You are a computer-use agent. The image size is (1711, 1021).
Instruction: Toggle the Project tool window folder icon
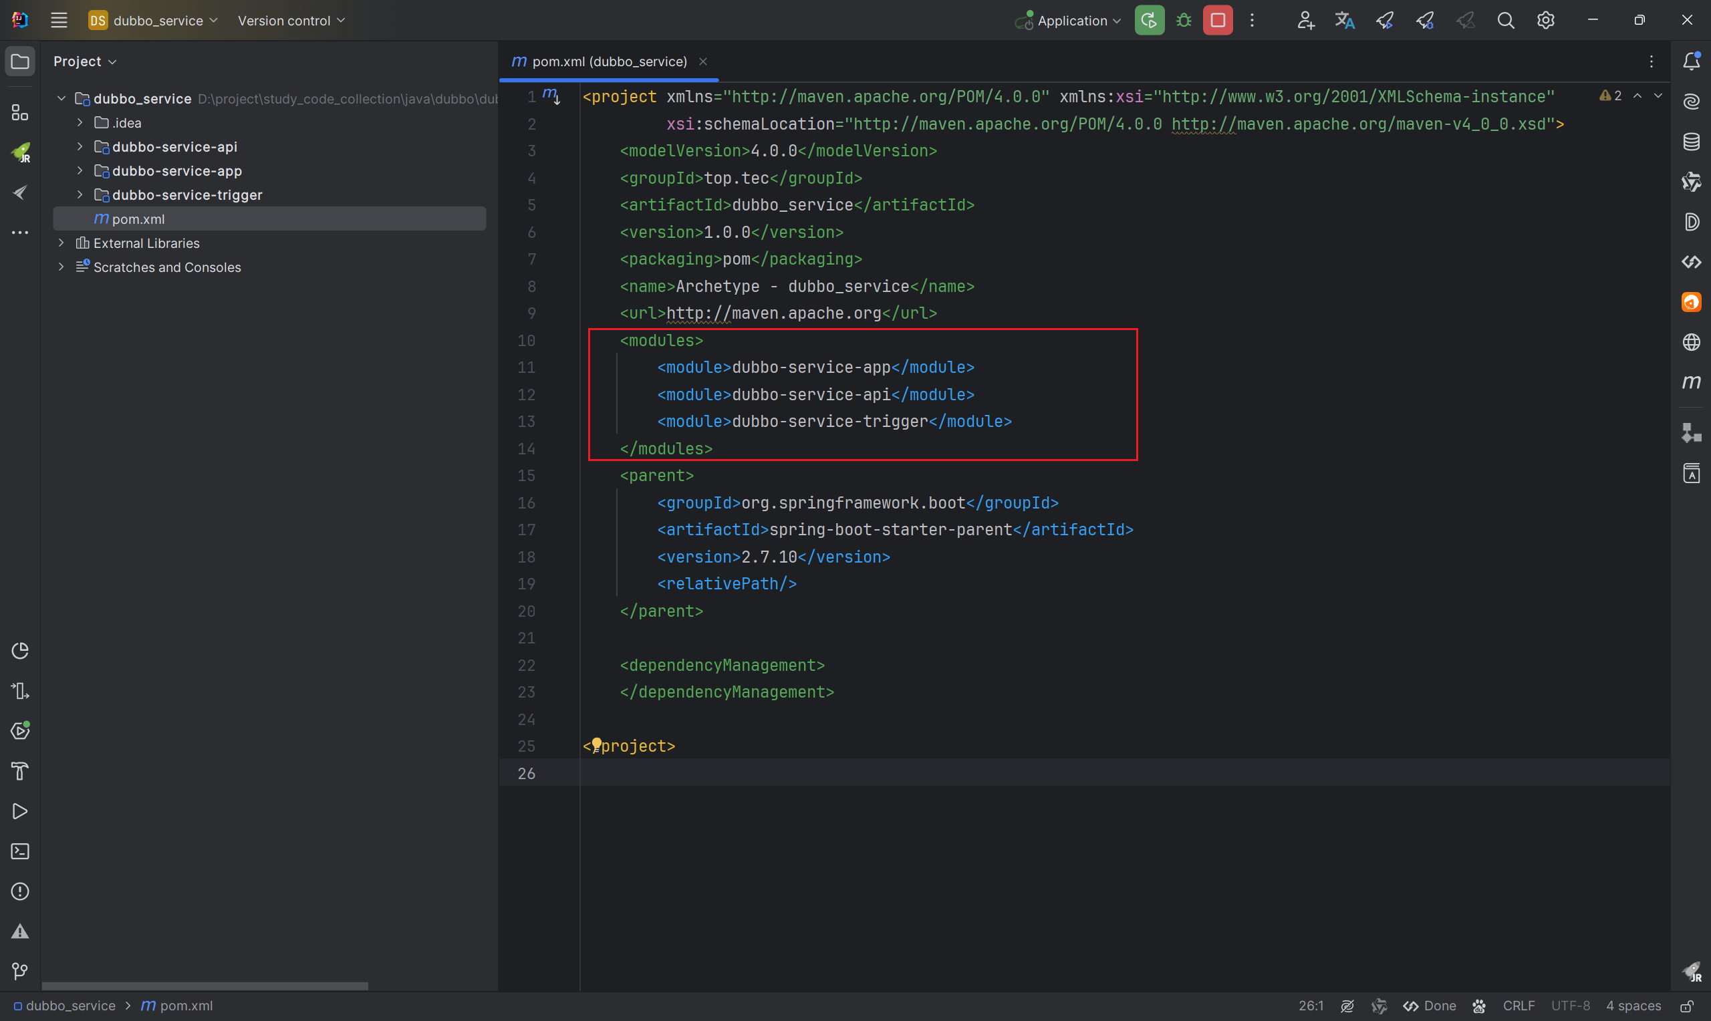[x=20, y=61]
